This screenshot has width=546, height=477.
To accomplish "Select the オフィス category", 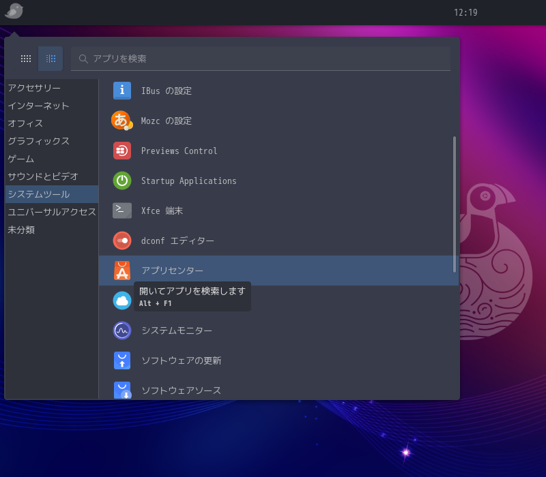I will tap(52, 123).
